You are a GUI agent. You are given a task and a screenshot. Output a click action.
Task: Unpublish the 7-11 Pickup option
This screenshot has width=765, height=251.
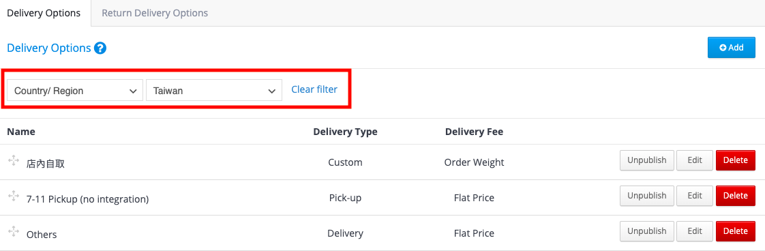pos(647,196)
